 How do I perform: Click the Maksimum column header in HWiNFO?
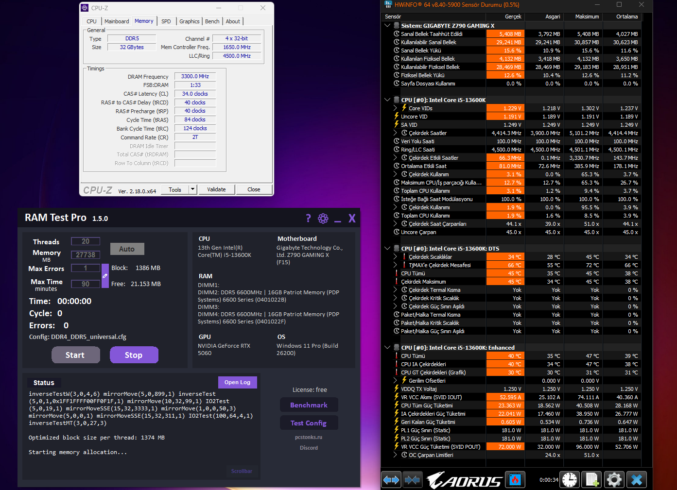pyautogui.click(x=584, y=17)
